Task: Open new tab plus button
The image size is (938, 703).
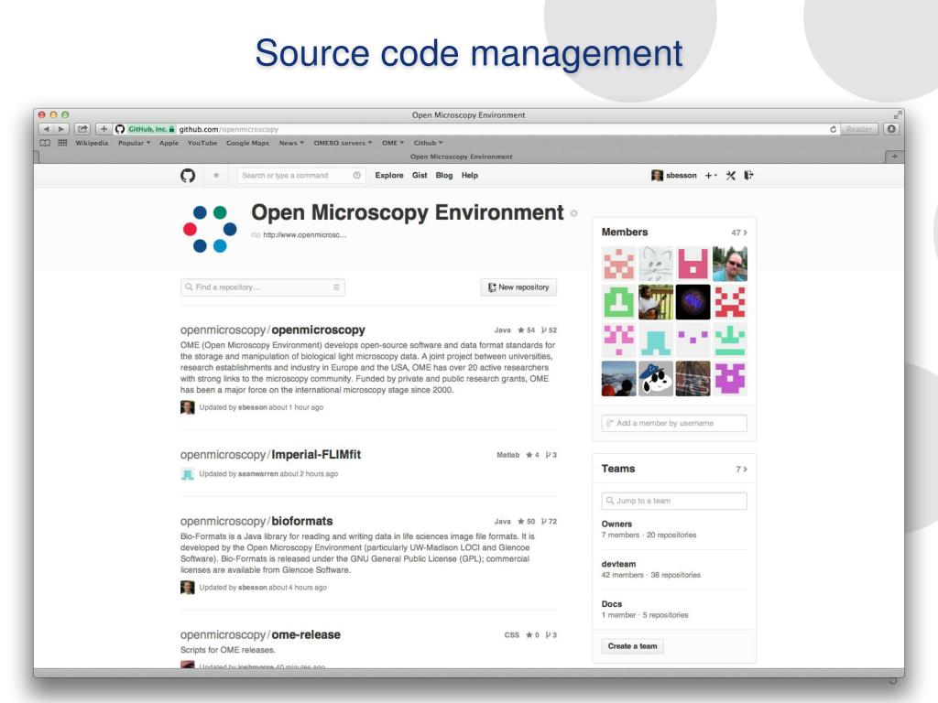Action: click(x=894, y=157)
